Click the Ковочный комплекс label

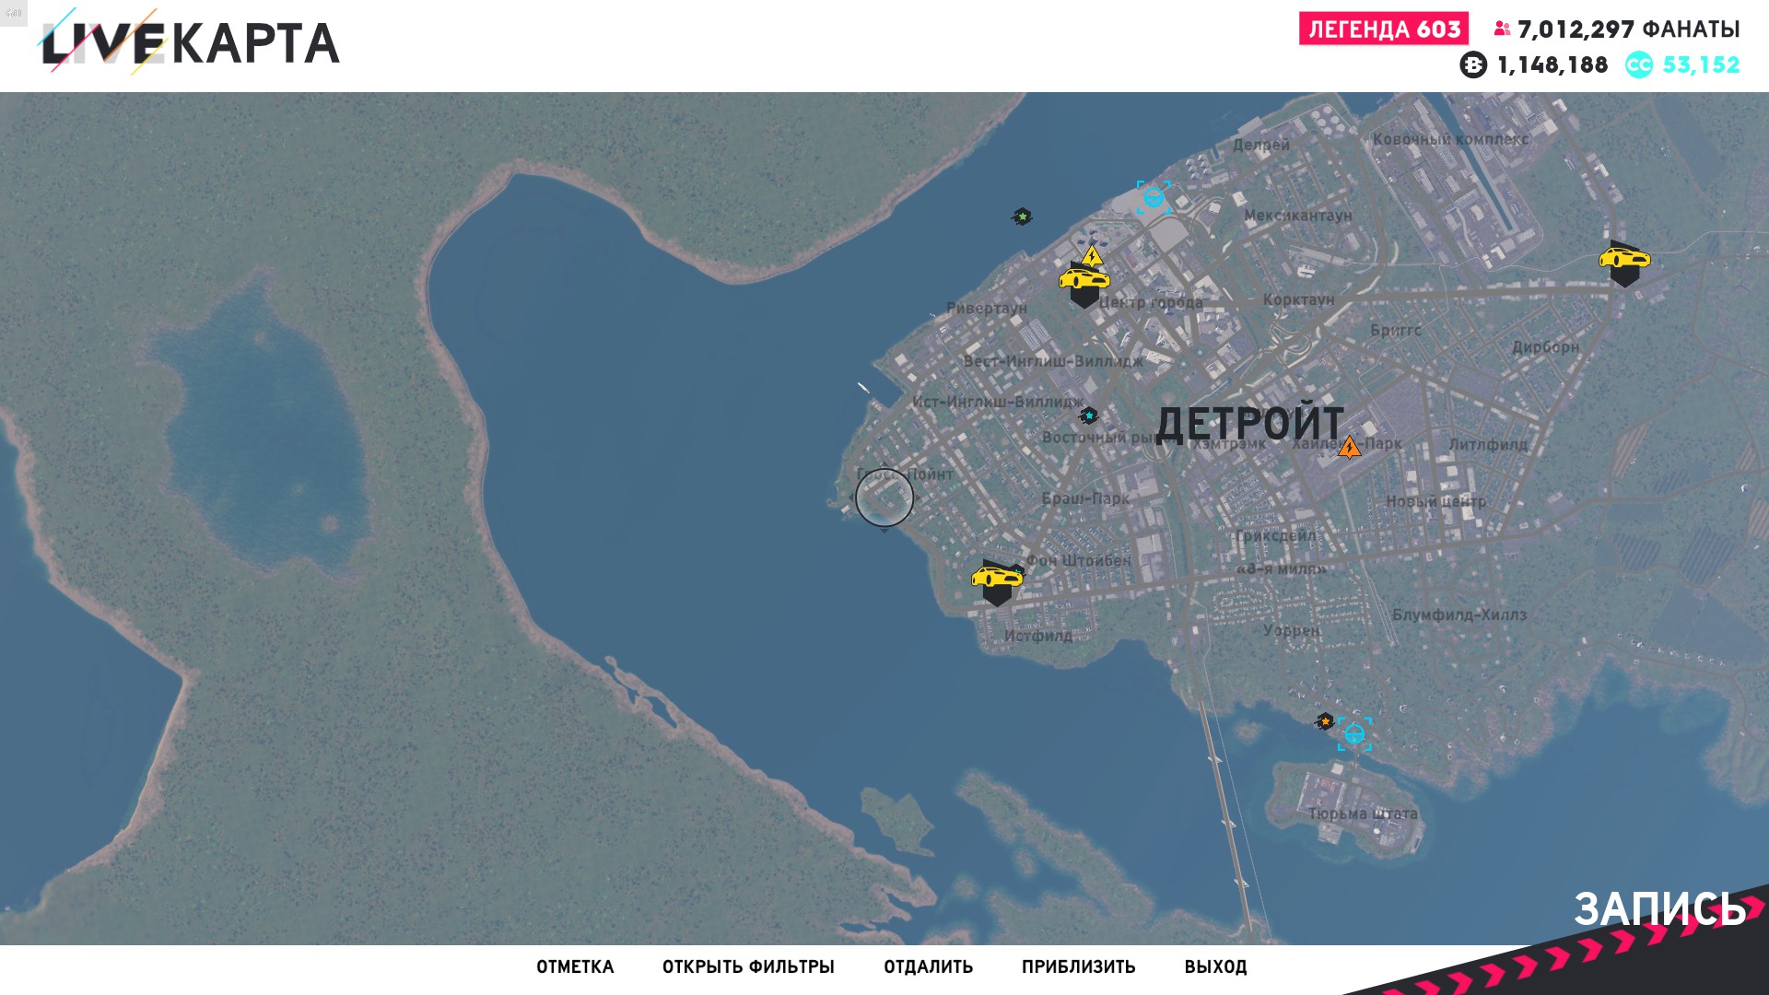(x=1450, y=139)
